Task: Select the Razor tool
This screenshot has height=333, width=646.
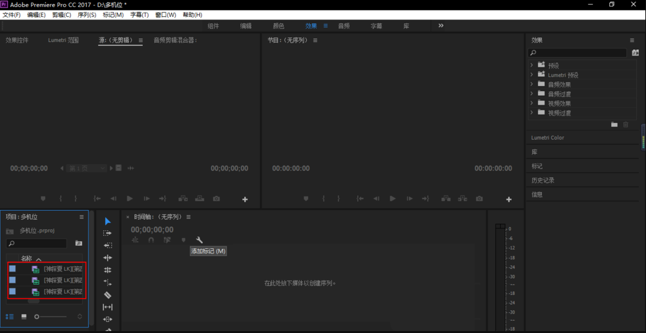Action: pos(107,295)
